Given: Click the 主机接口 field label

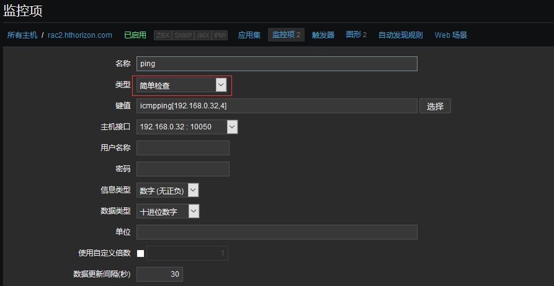Looking at the screenshot, I should pos(115,127).
